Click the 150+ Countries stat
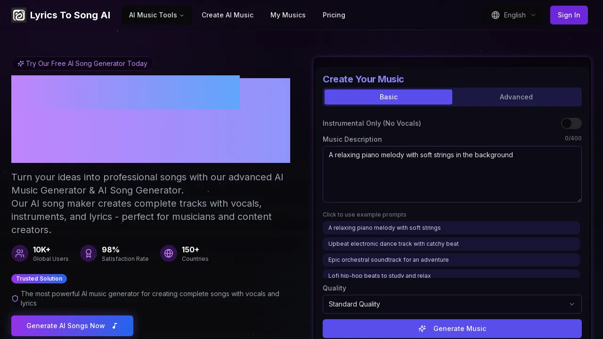 click(184, 253)
